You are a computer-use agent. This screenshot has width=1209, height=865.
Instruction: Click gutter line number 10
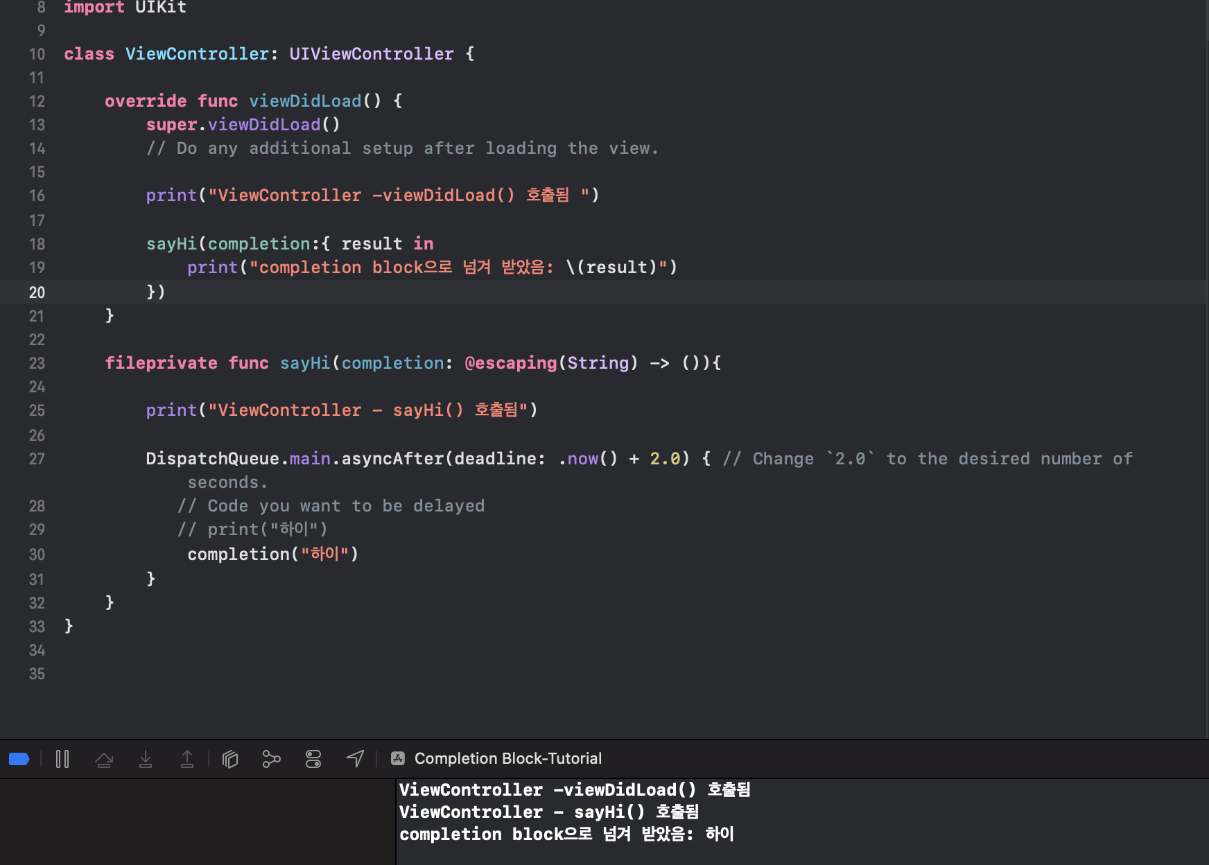click(37, 54)
